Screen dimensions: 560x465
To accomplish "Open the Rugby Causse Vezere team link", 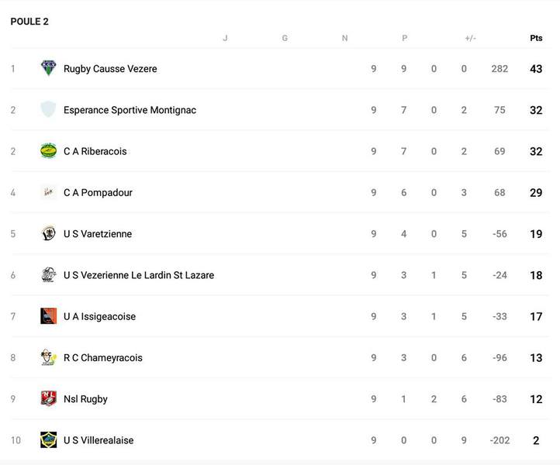I will tap(110, 69).
